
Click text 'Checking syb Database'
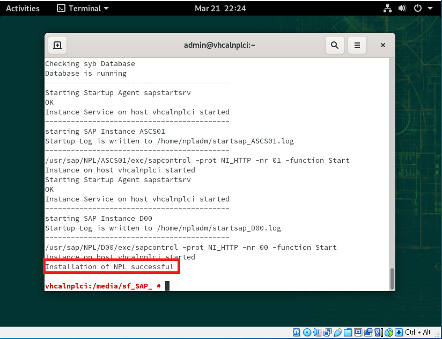[90, 64]
